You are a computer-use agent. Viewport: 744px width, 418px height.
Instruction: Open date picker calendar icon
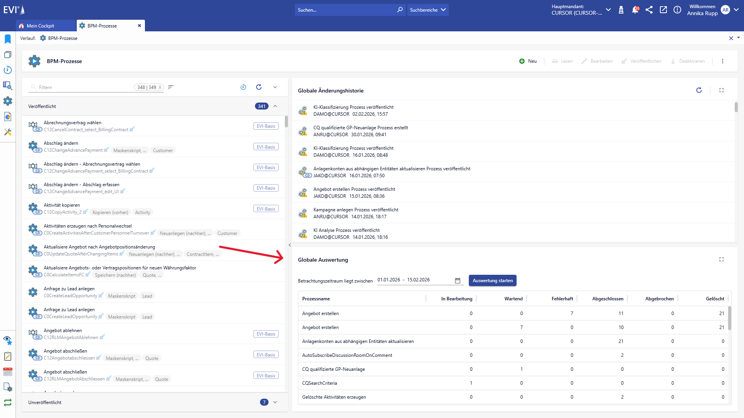coord(458,281)
